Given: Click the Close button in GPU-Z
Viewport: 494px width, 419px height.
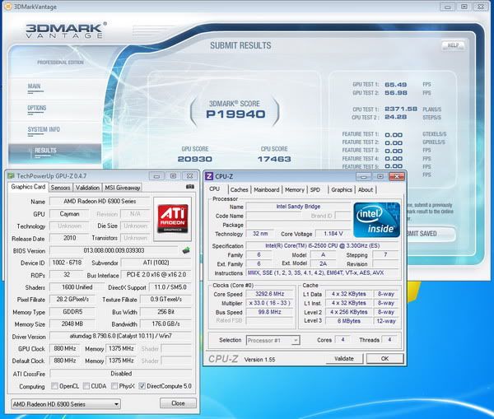Looking at the screenshot, I should tap(178, 403).
